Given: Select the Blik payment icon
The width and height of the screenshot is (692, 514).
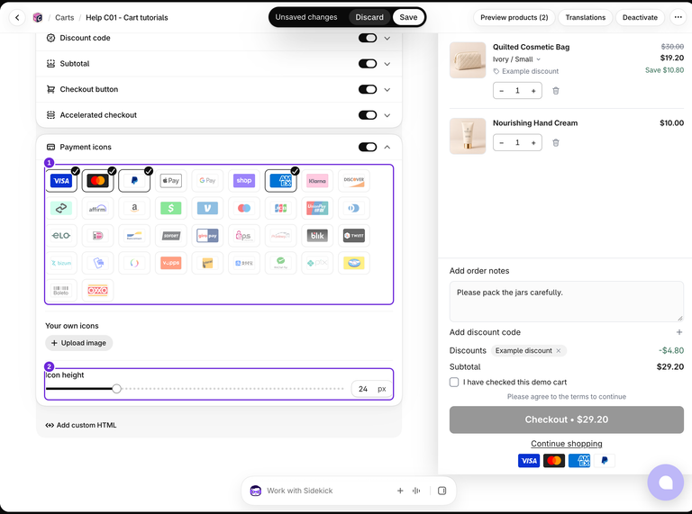Looking at the screenshot, I should pos(317,236).
